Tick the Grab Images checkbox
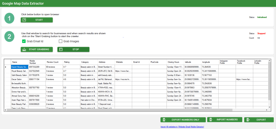 60,41
